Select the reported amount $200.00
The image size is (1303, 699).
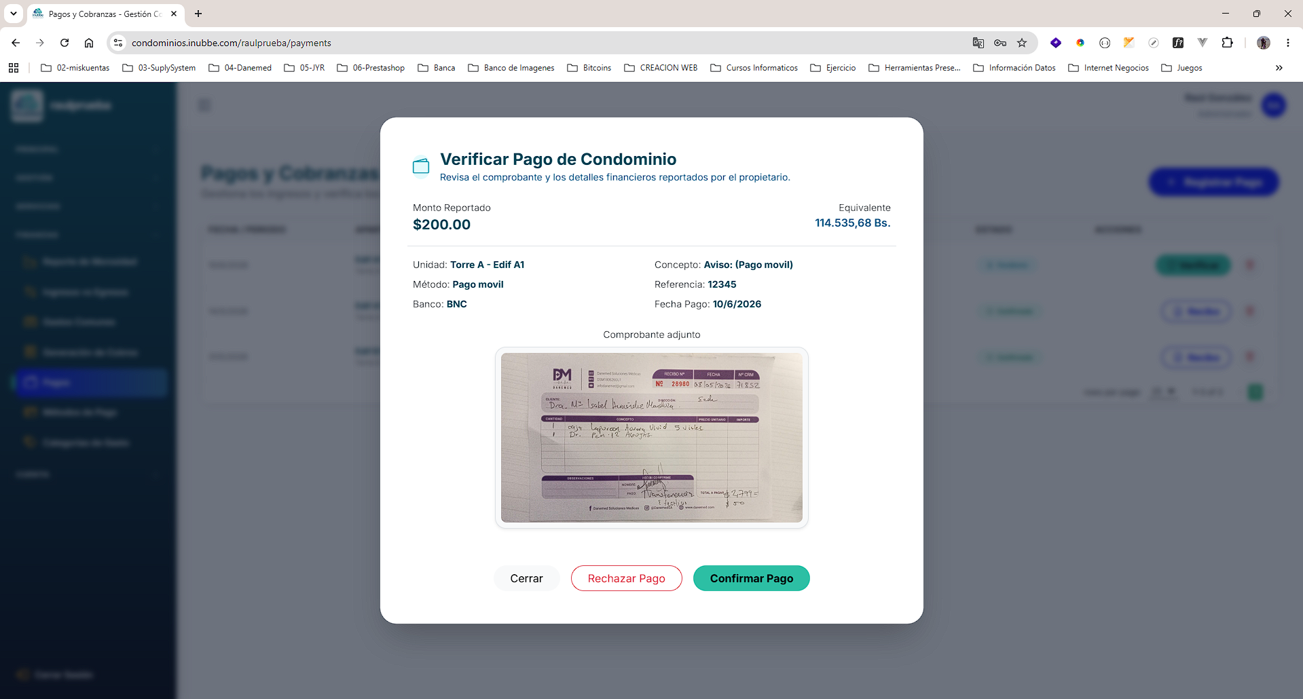coord(441,225)
